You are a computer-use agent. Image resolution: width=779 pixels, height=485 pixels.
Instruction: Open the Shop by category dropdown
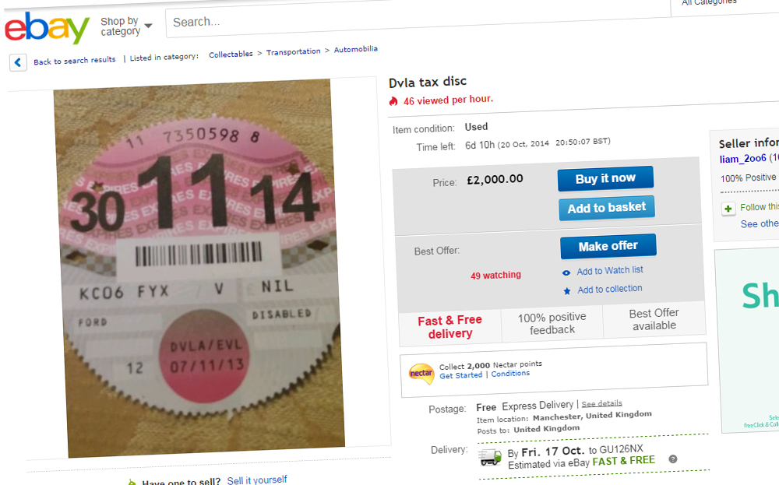(x=126, y=26)
